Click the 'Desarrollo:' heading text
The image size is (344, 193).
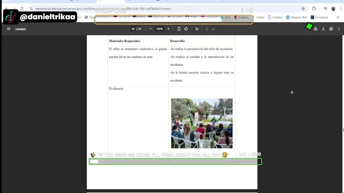click(178, 41)
